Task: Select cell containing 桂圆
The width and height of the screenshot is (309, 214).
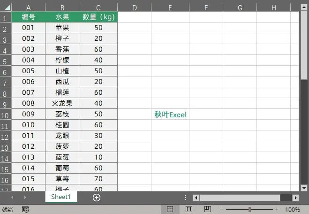Action: click(x=62, y=125)
